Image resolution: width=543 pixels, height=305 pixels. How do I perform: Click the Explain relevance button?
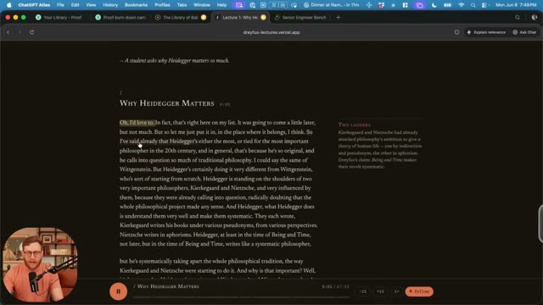pos(486,32)
